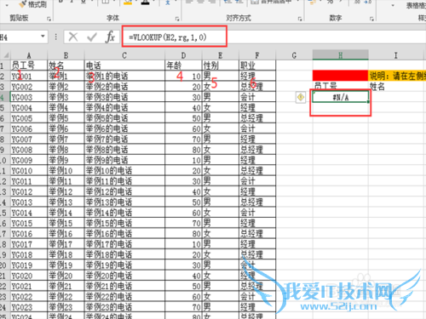Viewport: 426px width, 319px height.
Task: Select column B header
Action: pyautogui.click(x=66, y=55)
